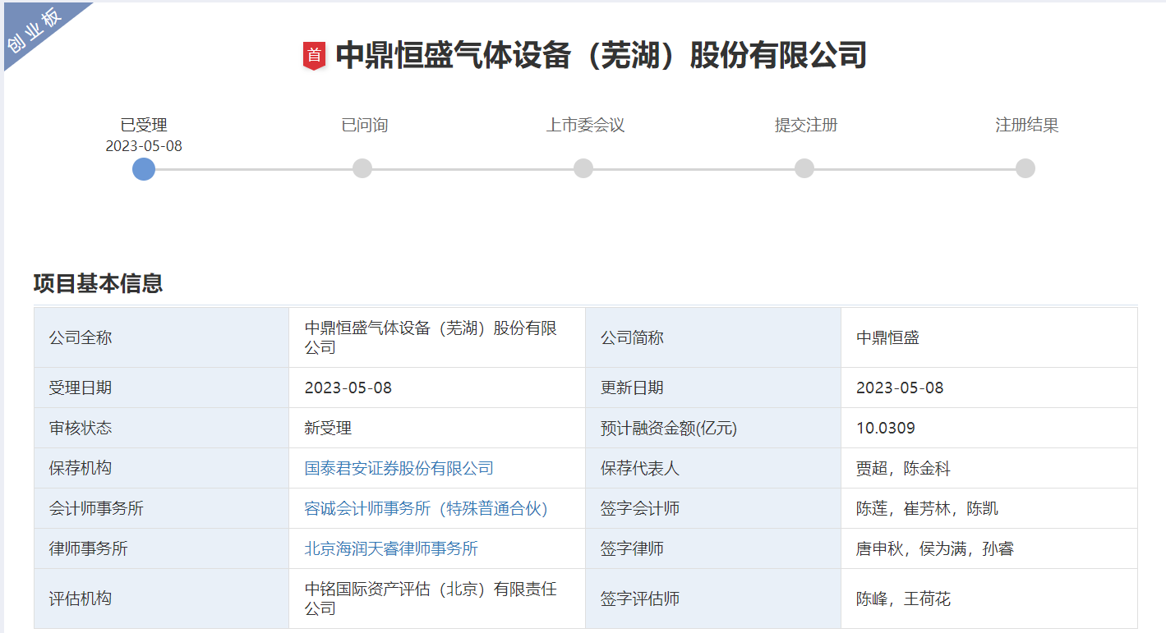Click the company title 中鼎恒盛气体设备（芜湖）股份有限公司 heading
1166x633 pixels.
[601, 55]
